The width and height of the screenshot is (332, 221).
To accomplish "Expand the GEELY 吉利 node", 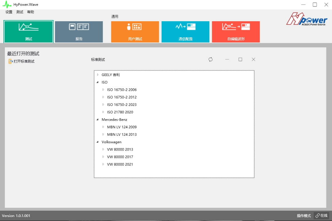I will pyautogui.click(x=98, y=75).
